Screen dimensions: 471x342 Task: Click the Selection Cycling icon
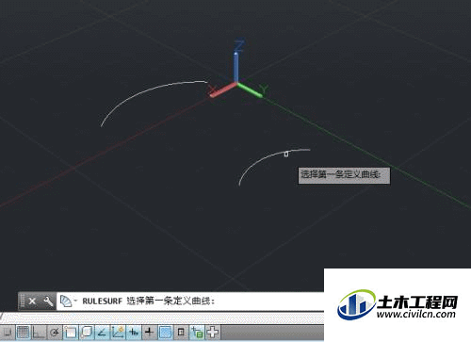coord(197,333)
